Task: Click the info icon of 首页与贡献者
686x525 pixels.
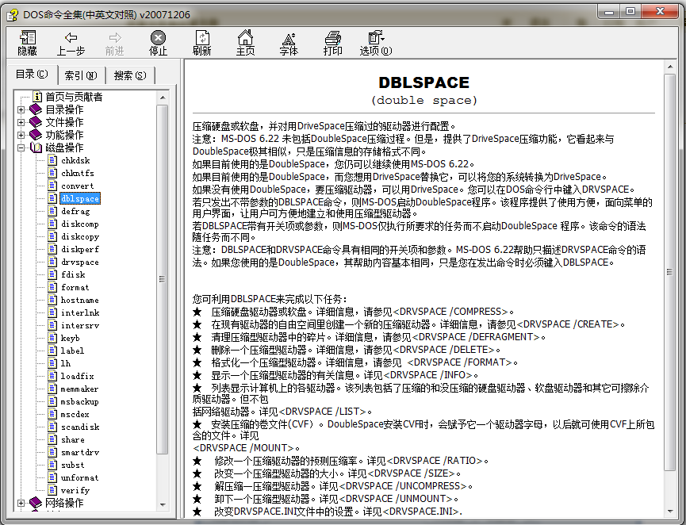Action: [x=37, y=97]
